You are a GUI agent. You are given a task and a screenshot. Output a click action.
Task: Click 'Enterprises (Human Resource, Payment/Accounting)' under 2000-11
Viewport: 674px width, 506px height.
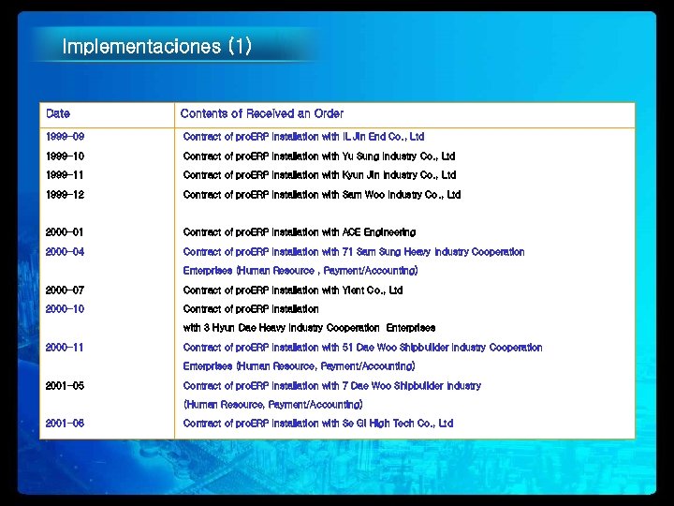(299, 366)
